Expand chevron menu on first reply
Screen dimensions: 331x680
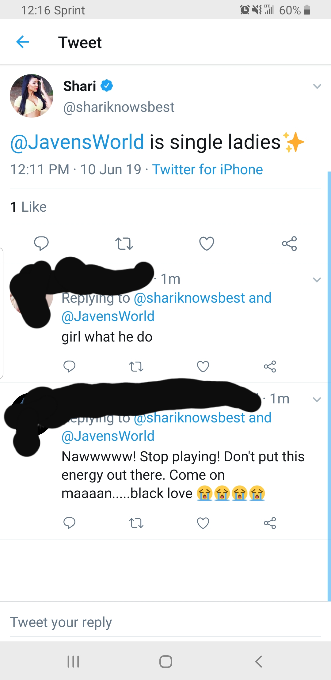(317, 280)
